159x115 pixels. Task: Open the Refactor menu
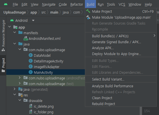(x=77, y=5)
